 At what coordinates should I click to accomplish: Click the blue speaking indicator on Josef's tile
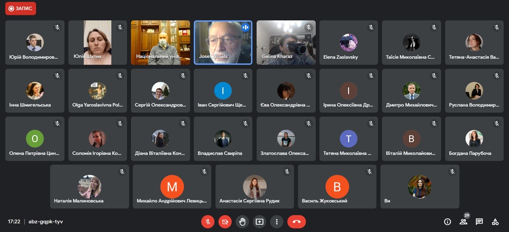pos(245,27)
